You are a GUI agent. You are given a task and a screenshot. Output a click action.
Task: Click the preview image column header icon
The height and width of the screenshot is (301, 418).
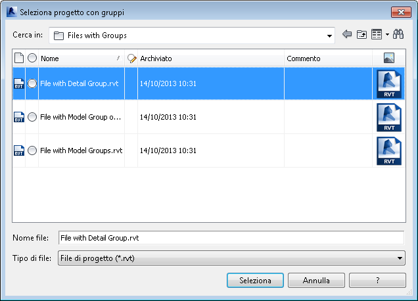point(389,58)
